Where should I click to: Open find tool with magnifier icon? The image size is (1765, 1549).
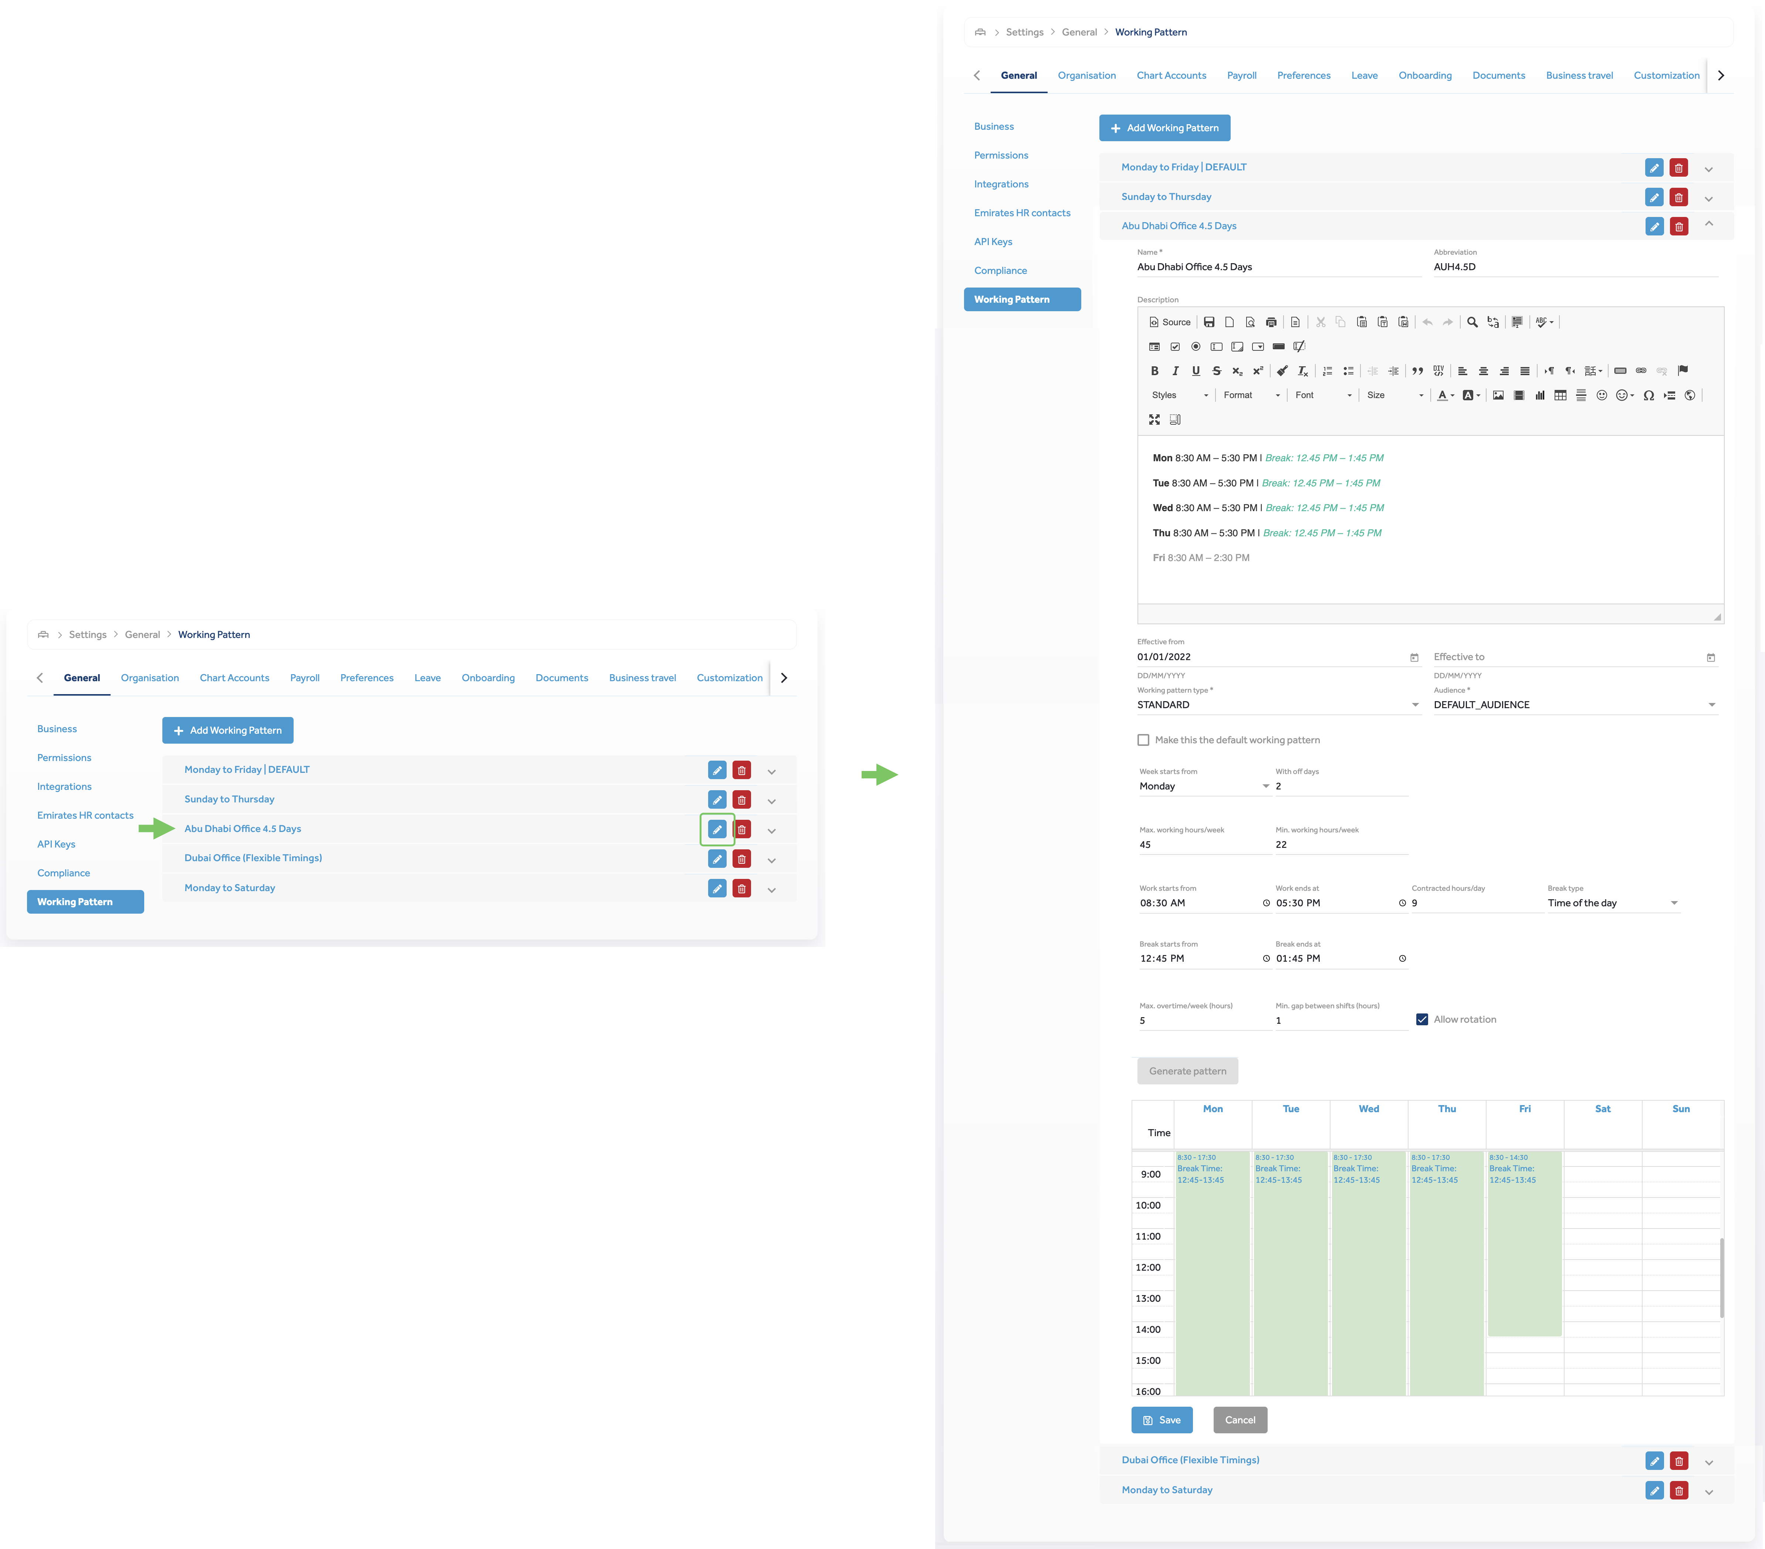1471,322
